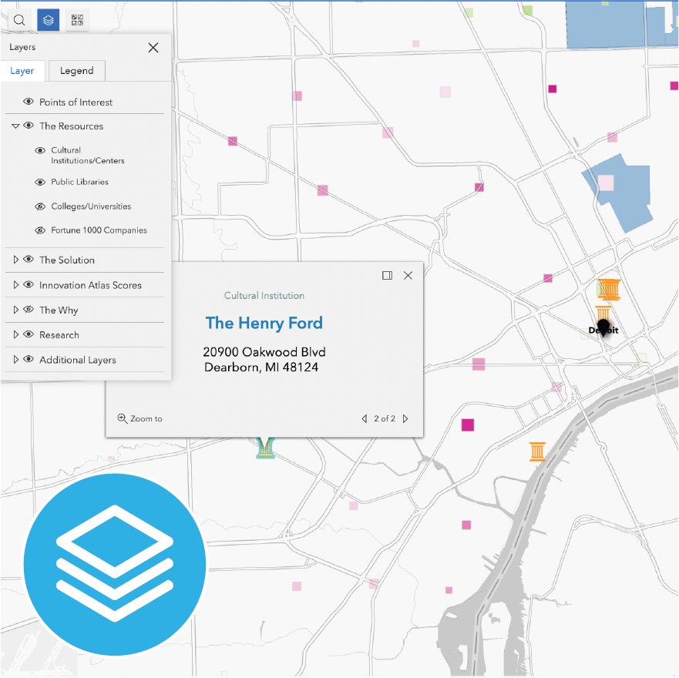Click the large orange museum marker above Detroit

pos(610,290)
